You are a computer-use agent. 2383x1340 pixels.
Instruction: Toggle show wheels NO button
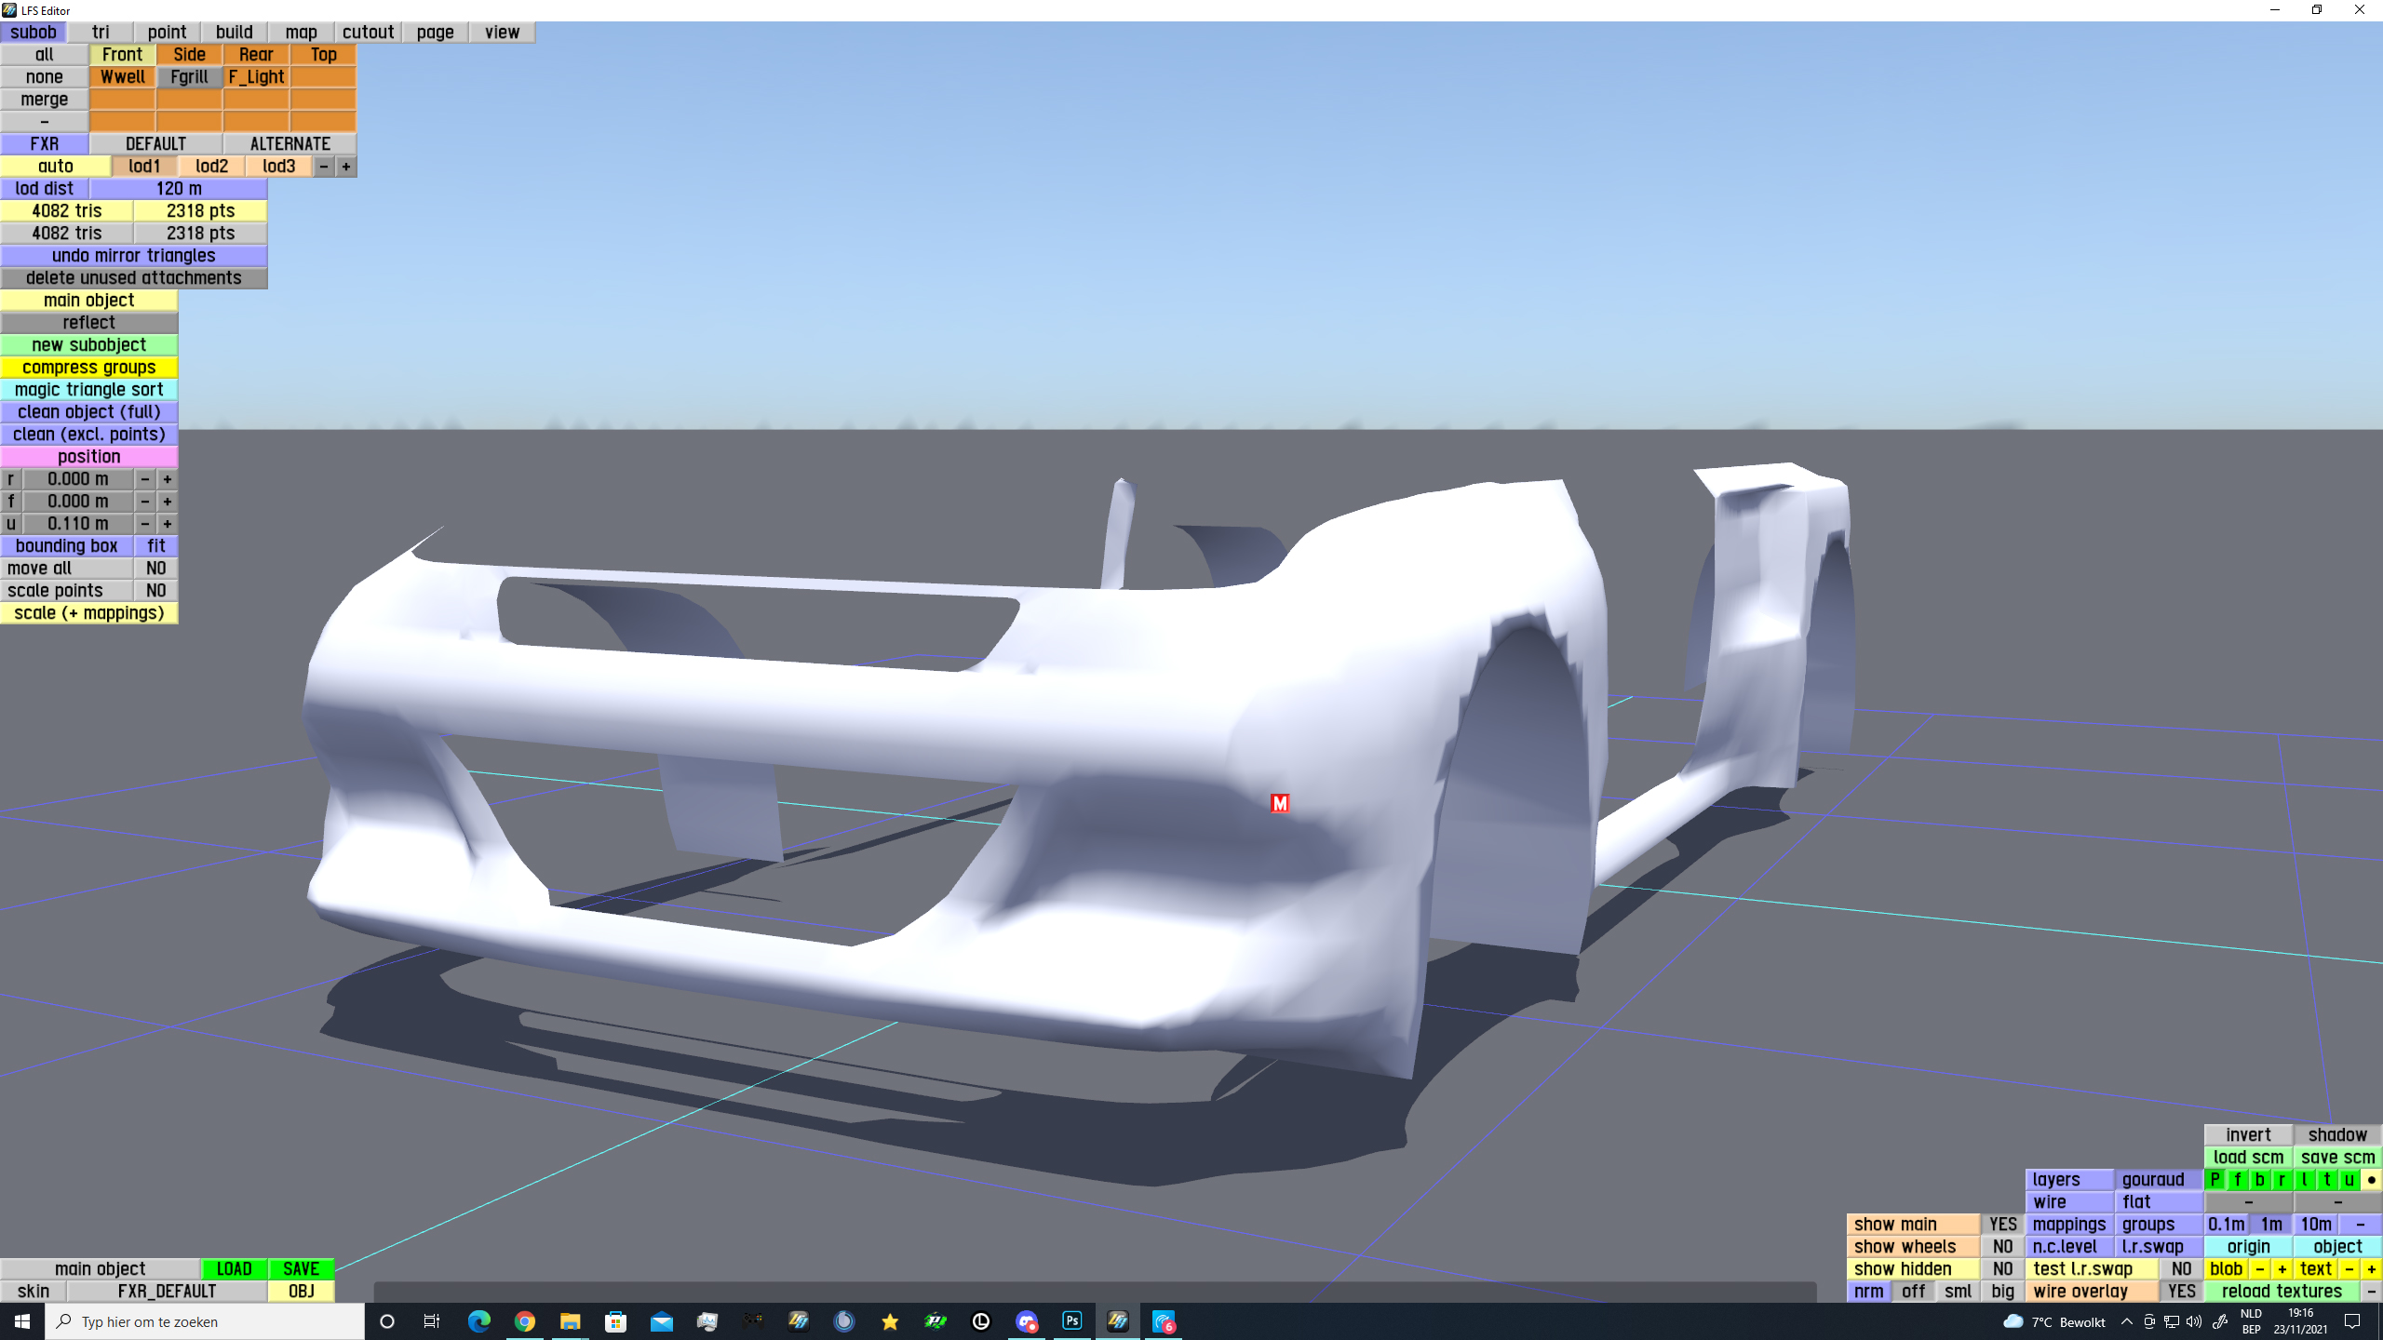coord(2002,1247)
